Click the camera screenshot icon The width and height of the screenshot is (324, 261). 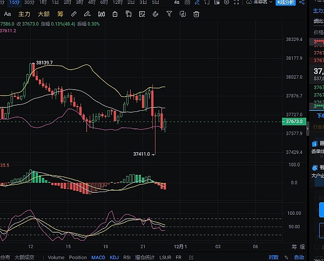[x=187, y=2]
